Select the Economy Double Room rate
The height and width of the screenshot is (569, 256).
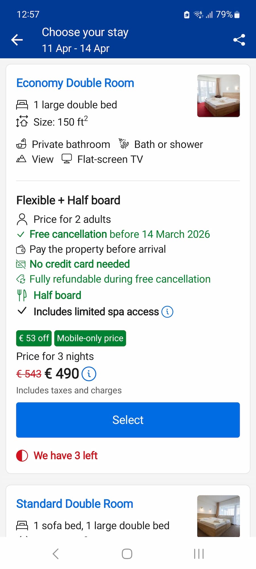pos(128,420)
